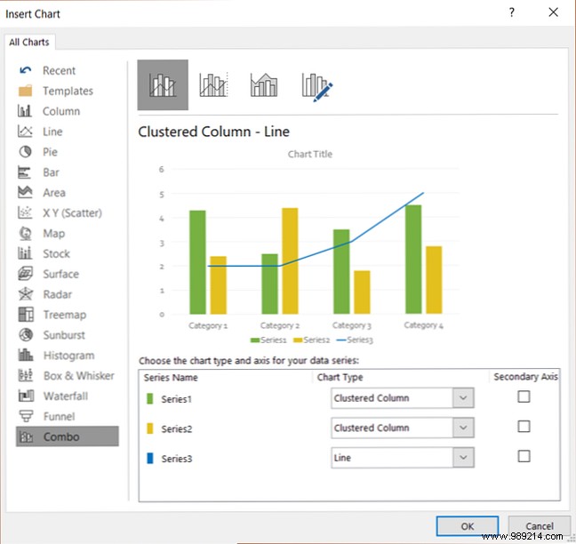This screenshot has height=544, width=576.
Task: Select Clustered Column - Line on Secondary Axis icon
Action: [213, 84]
